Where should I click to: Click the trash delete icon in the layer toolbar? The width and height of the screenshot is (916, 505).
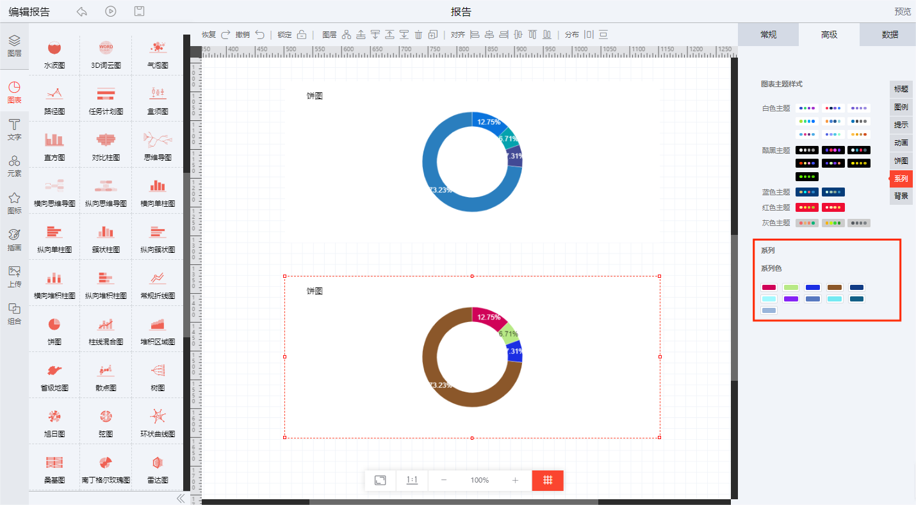point(419,35)
